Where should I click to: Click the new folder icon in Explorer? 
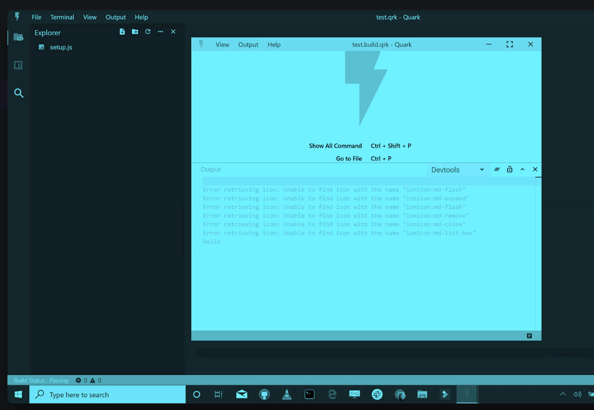point(135,32)
